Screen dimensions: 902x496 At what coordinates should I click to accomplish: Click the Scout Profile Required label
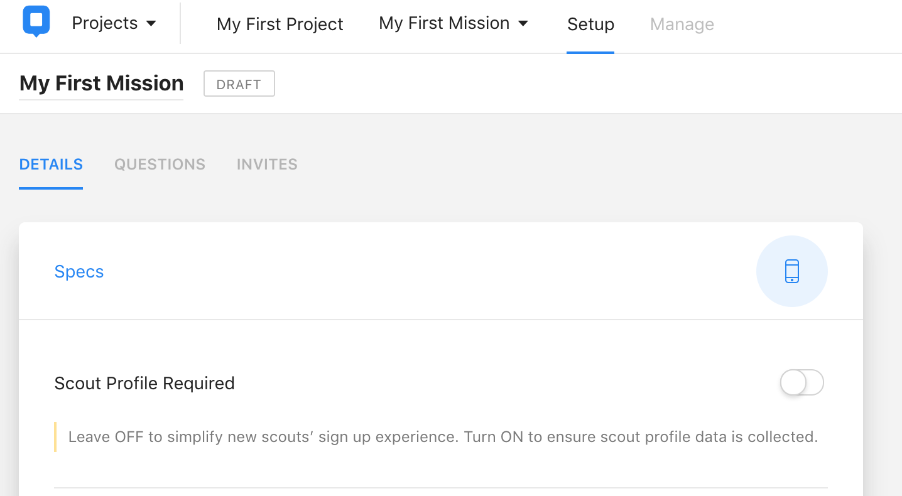[144, 384]
